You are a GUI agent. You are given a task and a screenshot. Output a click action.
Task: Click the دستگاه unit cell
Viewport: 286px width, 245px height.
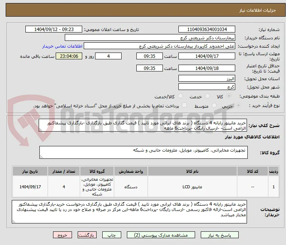coord(131,187)
